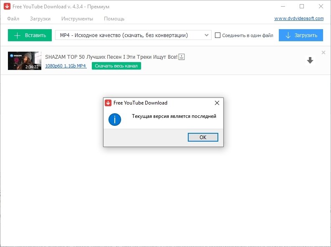Click the red app icon in the dialog title bar
Screen dimensions: 331x247
108,103
